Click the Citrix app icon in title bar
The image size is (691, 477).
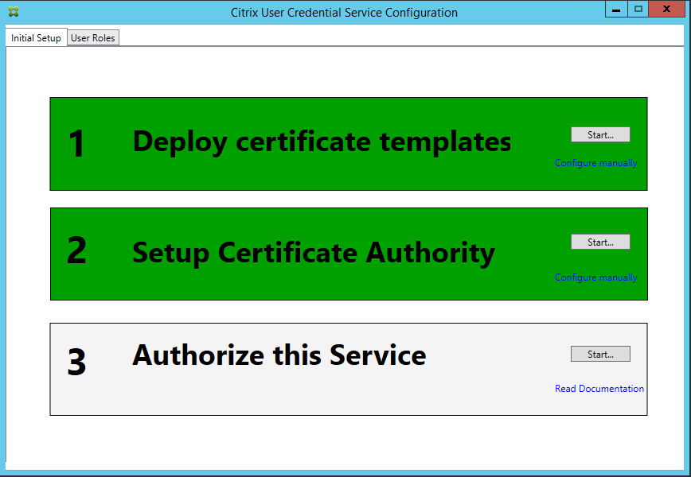(x=14, y=13)
